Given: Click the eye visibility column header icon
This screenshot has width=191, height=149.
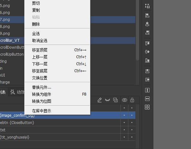Looking at the screenshot, I should tap(125, 100).
